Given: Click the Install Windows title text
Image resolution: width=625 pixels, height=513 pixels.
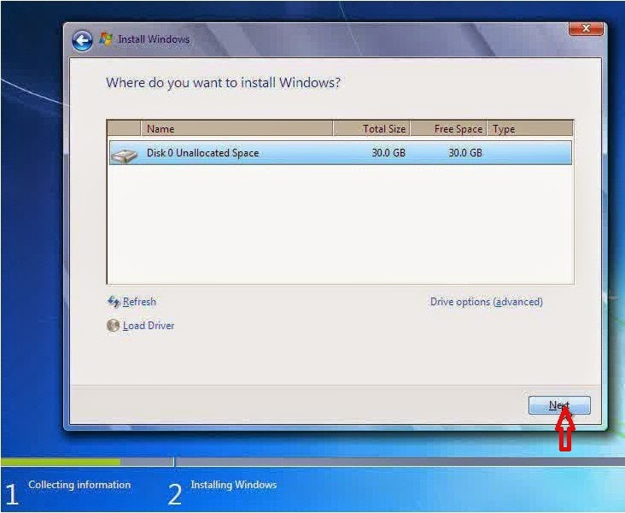Looking at the screenshot, I should (x=154, y=39).
